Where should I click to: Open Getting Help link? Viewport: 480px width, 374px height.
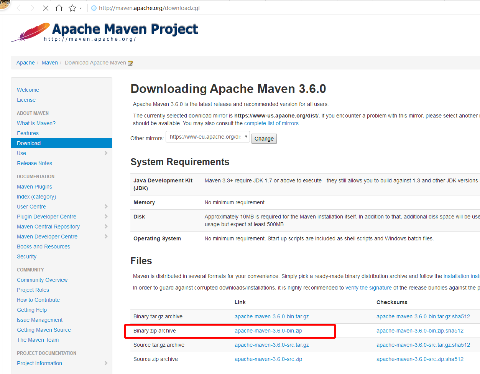(x=32, y=310)
